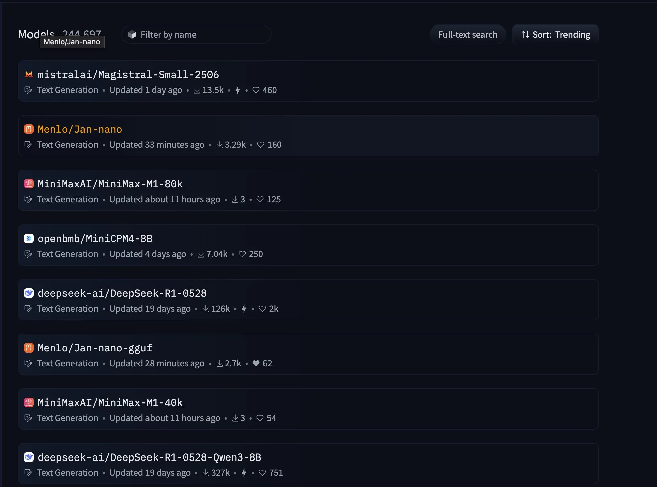
Task: Click the task icon under DeepSeek-R1-0528-Qwen3-8B
Action: (x=28, y=473)
